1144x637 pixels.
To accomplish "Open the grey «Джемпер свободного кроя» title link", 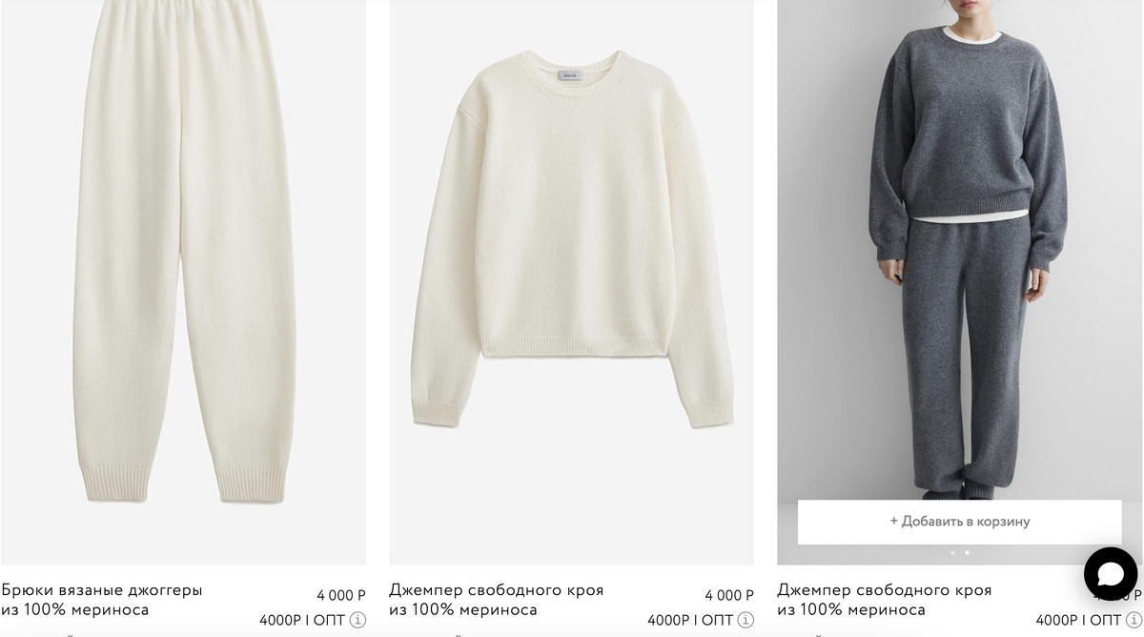I will (885, 600).
